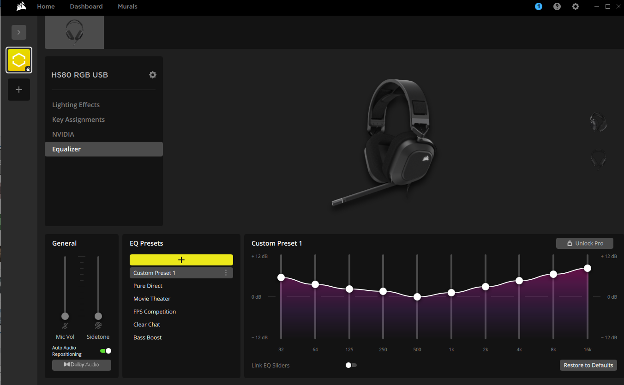
Task: Click the 125 Hz EQ slider handle
Action: [x=349, y=289]
